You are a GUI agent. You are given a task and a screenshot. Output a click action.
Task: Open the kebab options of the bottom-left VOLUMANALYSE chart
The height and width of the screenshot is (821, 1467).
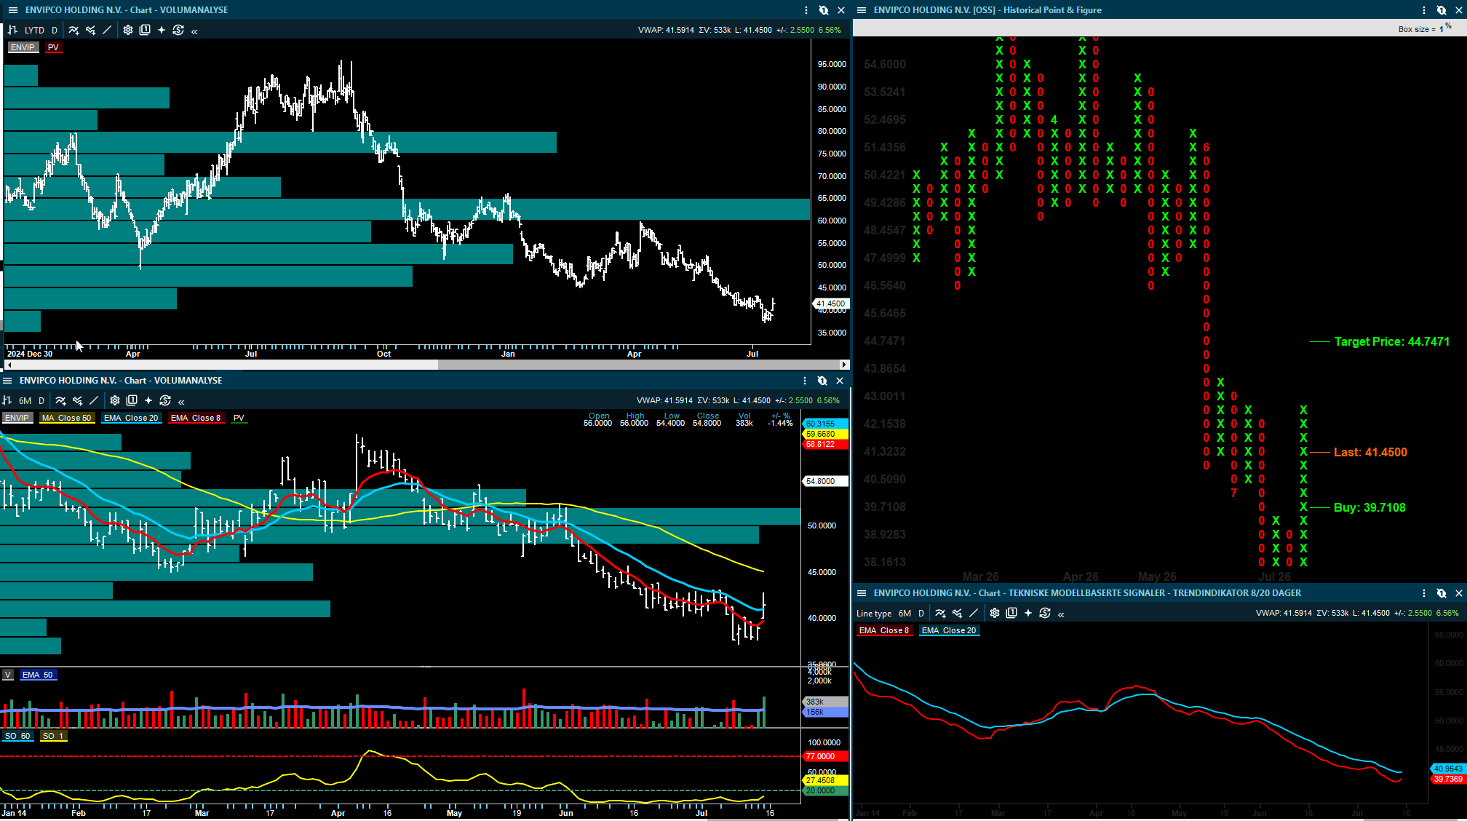click(805, 381)
